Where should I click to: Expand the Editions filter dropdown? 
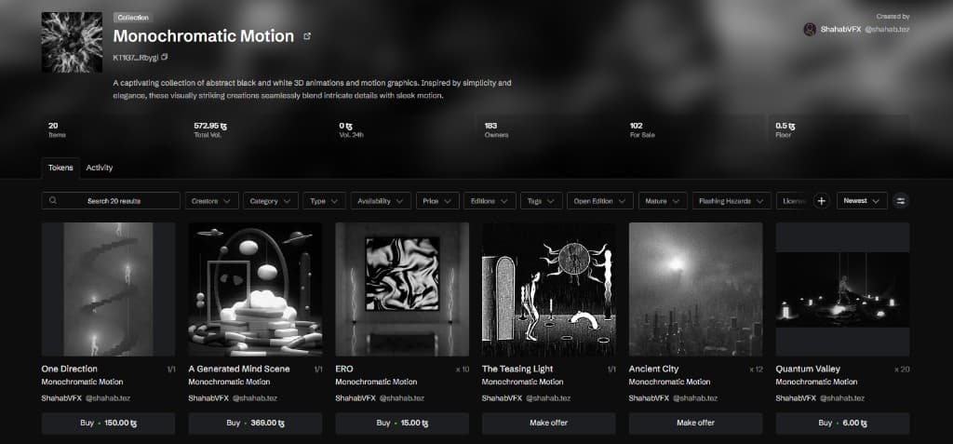click(490, 201)
